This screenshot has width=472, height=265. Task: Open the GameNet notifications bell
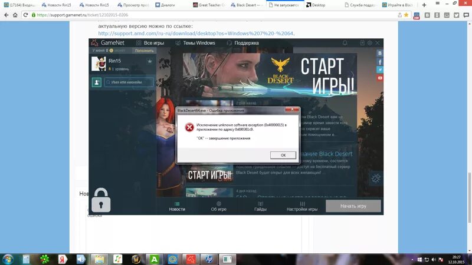pos(345,43)
